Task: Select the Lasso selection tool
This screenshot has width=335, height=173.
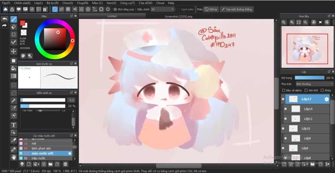Action: coord(14,93)
